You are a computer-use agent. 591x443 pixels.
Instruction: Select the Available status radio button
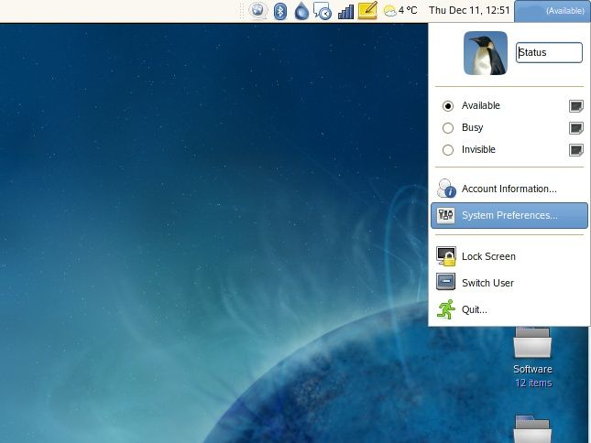click(448, 106)
